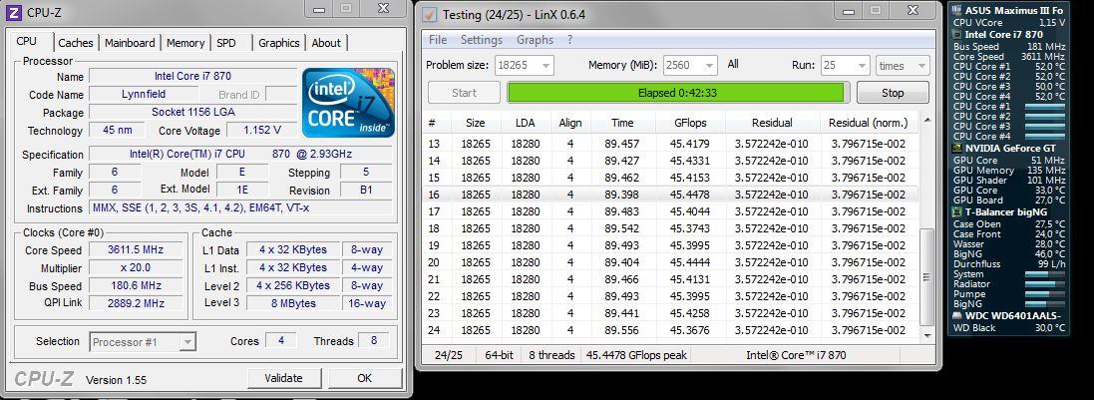This screenshot has width=1094, height=400.
Task: Open the times unit dropdown
Action: click(903, 66)
